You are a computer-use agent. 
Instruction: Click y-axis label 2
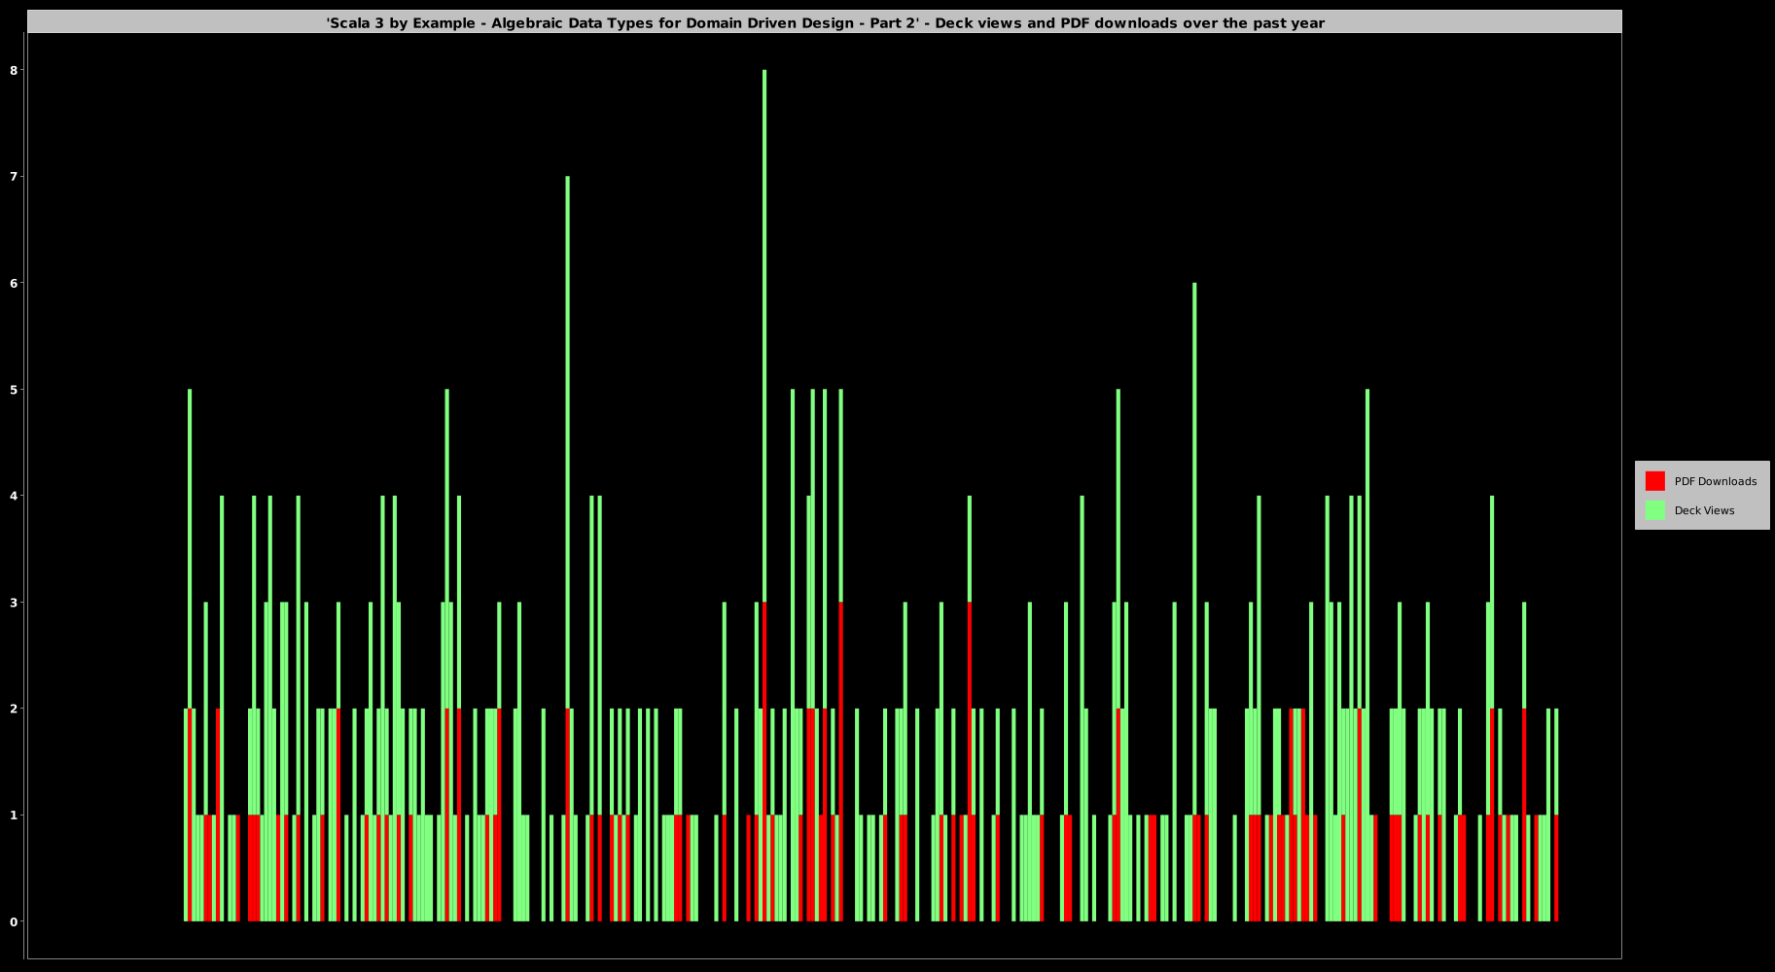point(14,709)
